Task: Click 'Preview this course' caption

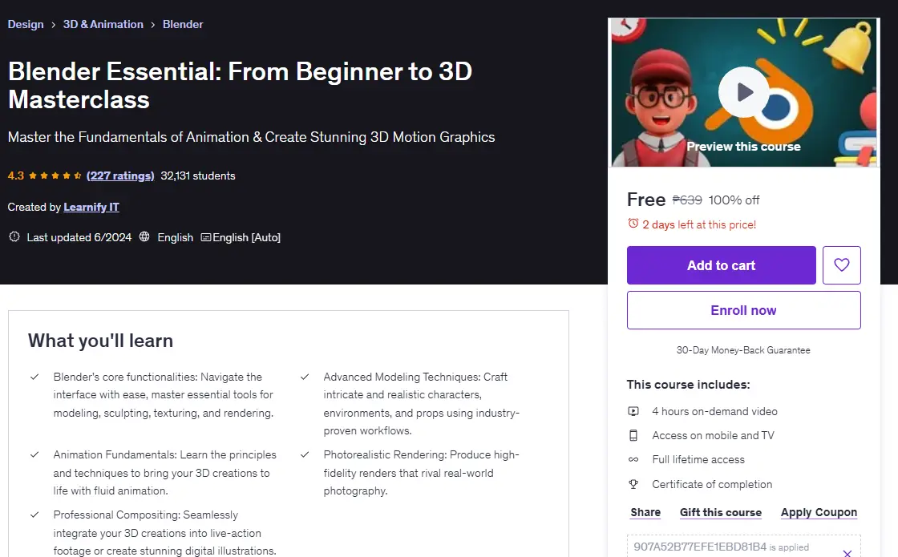Action: click(743, 147)
